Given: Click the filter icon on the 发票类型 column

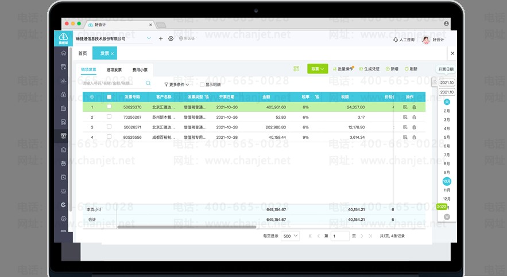Looking at the screenshot, I should point(207,97).
